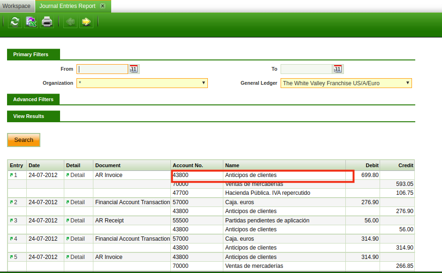Expand the Advanced Filters section
The image size is (442, 273).
(x=33, y=99)
